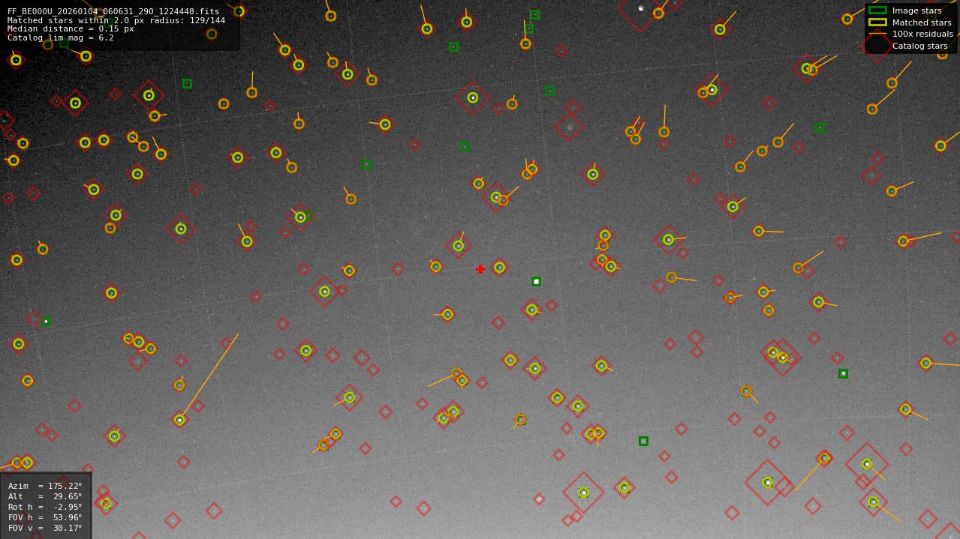The height and width of the screenshot is (539, 960).
Task: Click the 'FOV h = 53.96°' readout
Action: [x=45, y=517]
